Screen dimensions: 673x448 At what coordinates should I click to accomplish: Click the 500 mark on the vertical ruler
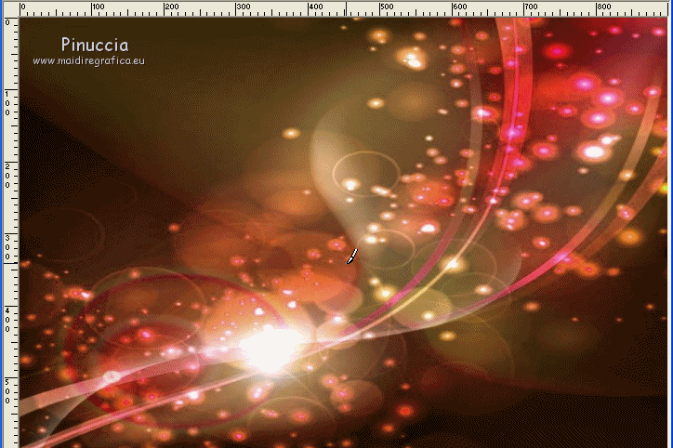pos(7,391)
